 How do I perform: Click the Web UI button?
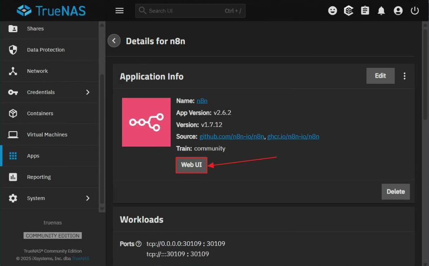192,165
